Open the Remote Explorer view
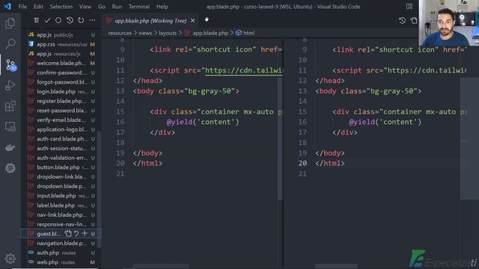This screenshot has width=479, height=269. tap(10, 126)
